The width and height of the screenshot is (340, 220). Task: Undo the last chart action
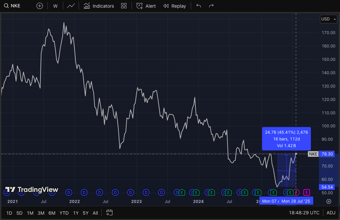(x=199, y=6)
